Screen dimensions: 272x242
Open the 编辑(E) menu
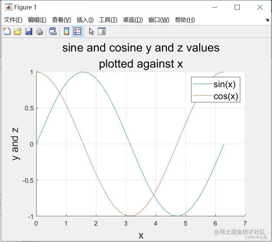click(37, 20)
